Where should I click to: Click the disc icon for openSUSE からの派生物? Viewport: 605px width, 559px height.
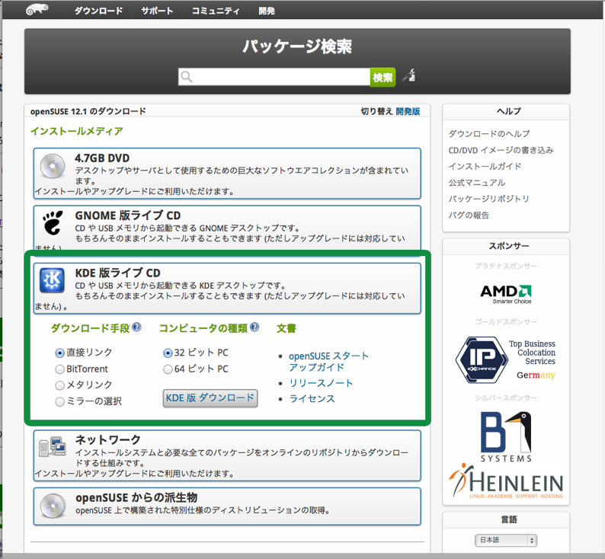[x=53, y=506]
